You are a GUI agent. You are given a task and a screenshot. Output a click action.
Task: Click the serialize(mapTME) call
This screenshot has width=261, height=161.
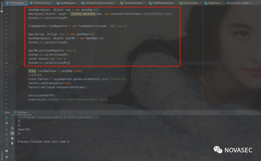[42, 95]
